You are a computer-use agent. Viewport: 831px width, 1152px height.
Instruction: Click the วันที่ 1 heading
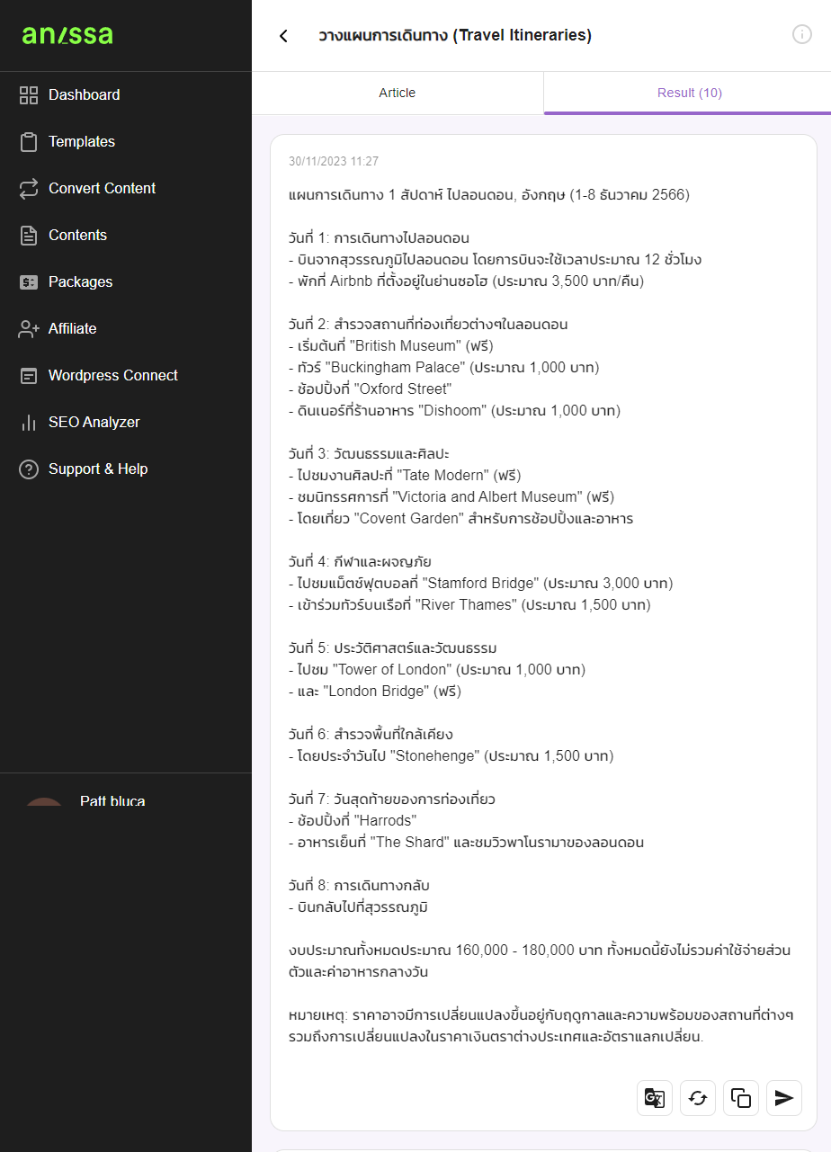pos(380,238)
